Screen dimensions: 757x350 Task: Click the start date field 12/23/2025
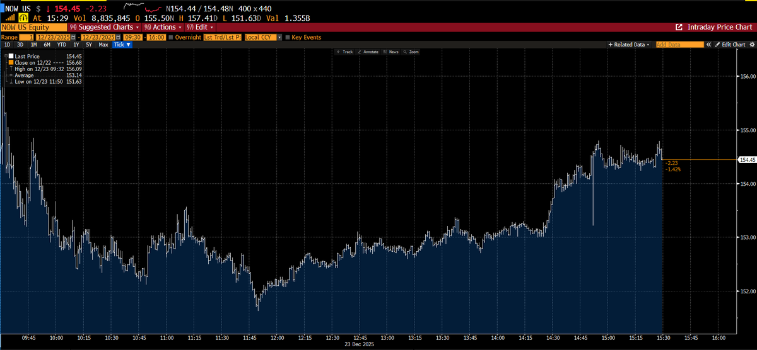point(53,37)
